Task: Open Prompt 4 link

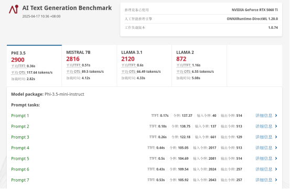Action: 20,148
